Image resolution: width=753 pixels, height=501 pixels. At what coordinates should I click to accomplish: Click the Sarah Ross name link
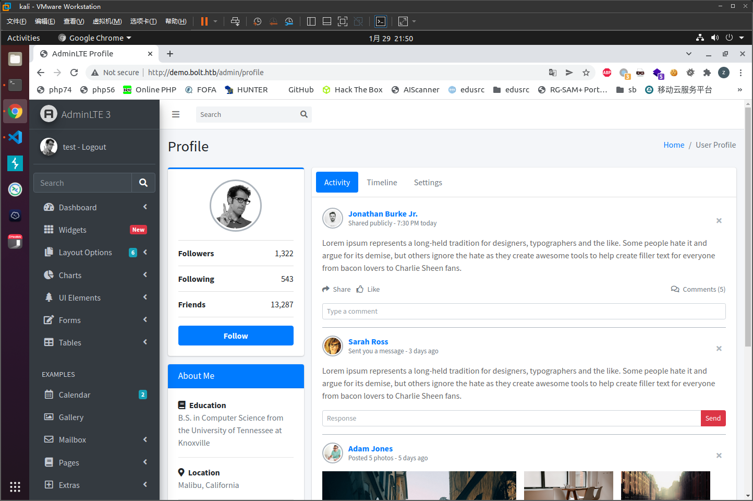(x=368, y=342)
